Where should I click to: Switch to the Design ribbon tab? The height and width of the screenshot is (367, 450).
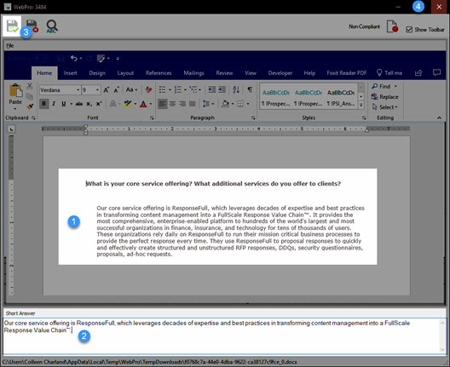click(97, 73)
